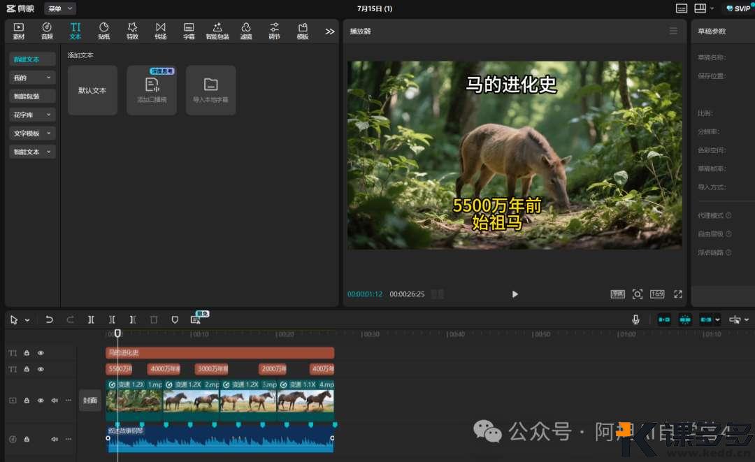Image resolution: width=755 pixels, height=462 pixels.
Task: Trim clip left of playhead
Action: (x=112, y=319)
